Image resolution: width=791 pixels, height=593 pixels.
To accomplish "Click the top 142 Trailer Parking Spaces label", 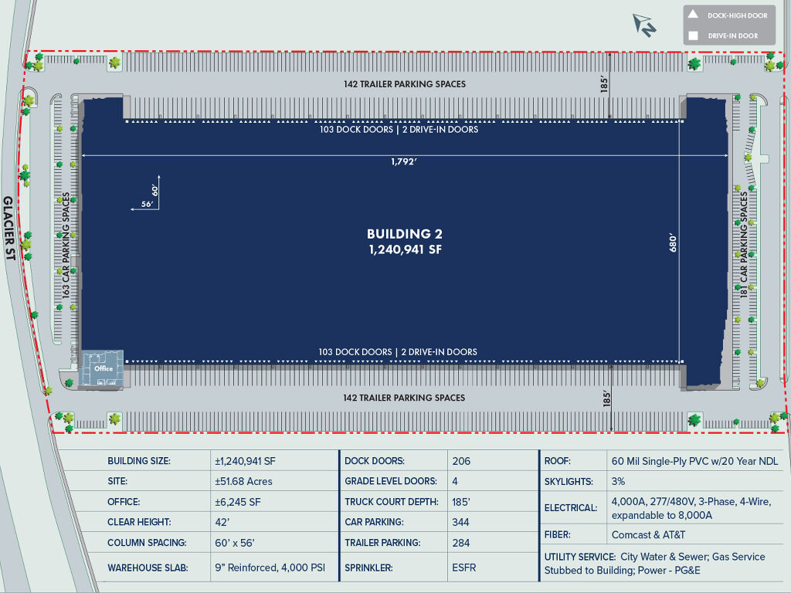I will tap(405, 84).
